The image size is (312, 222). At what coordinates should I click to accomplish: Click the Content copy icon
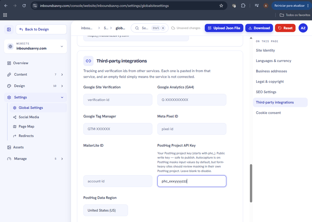[x=9, y=75]
